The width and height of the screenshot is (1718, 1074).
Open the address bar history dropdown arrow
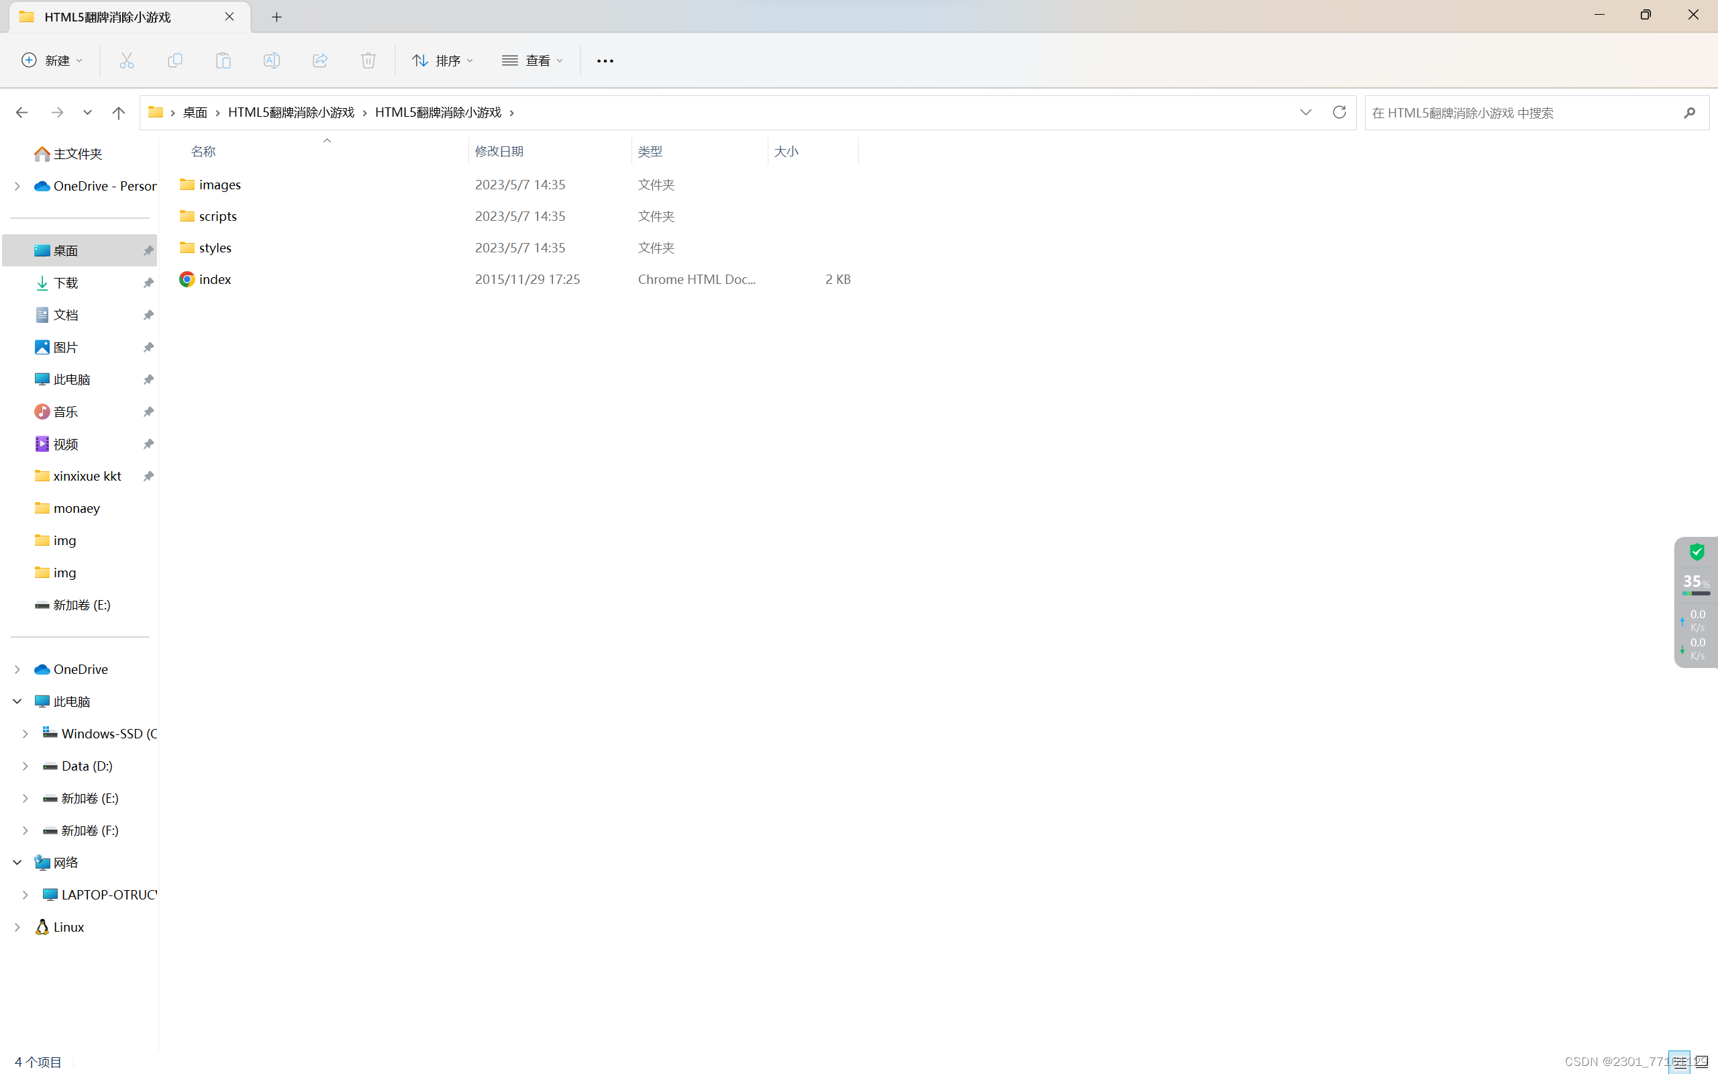1305,112
